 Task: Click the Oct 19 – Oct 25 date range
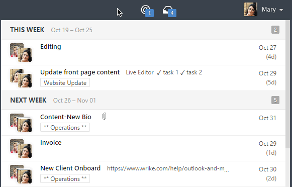[72, 30]
